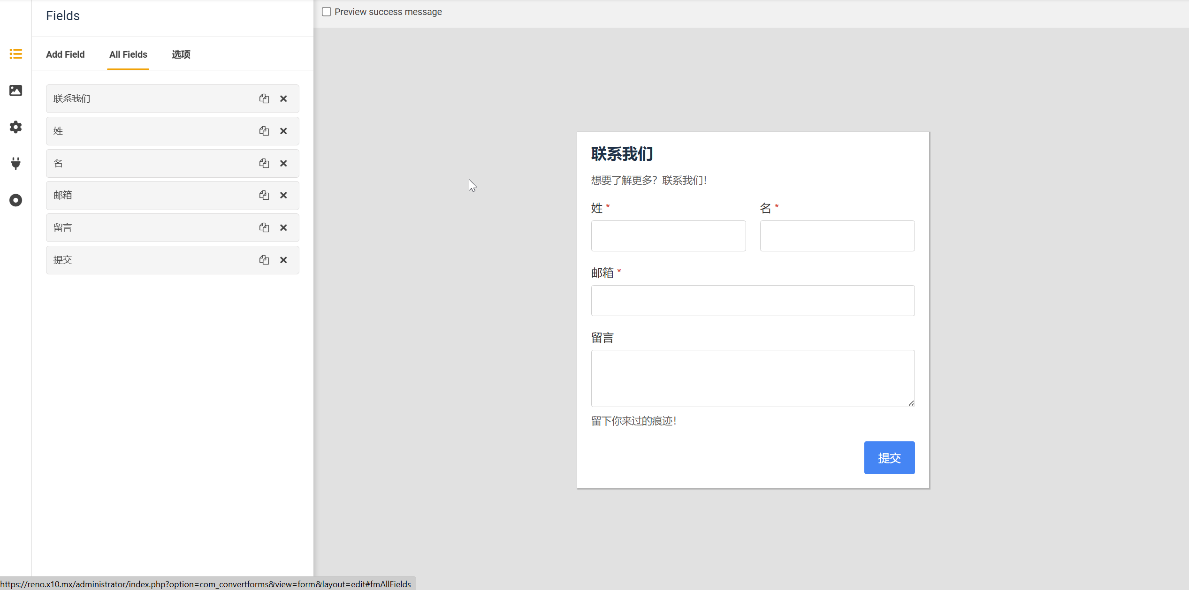This screenshot has height=590, width=1189.
Task: Click the circle icon in sidebar
Action: (x=15, y=200)
